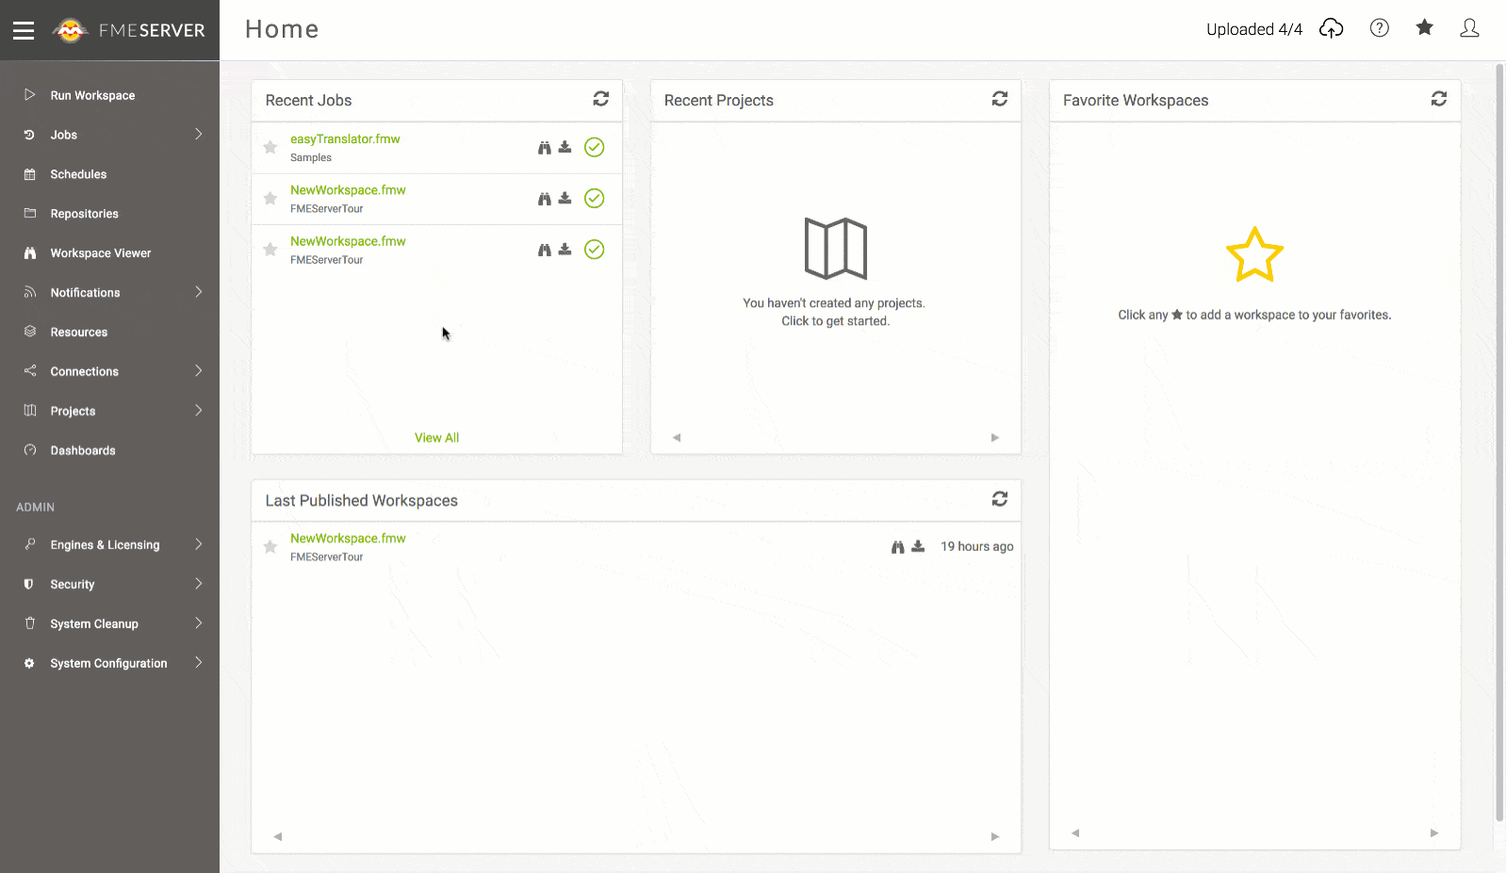Click the Engines & Licensing key icon
This screenshot has width=1506, height=873.
point(30,544)
